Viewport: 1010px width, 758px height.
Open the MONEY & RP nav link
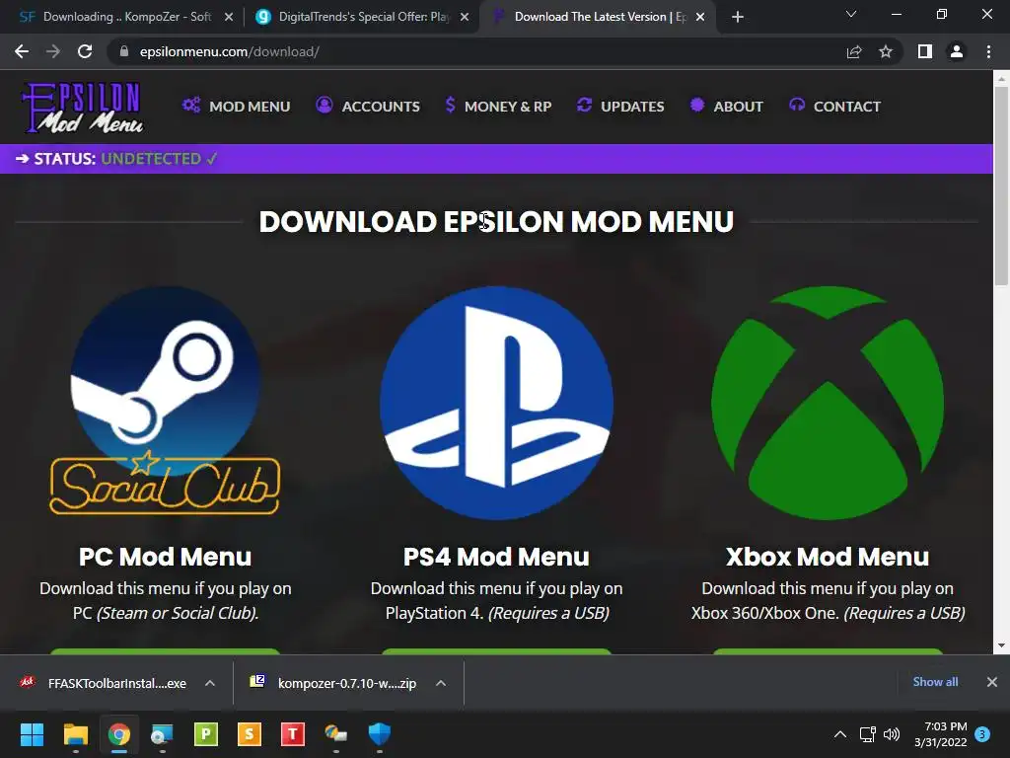point(508,107)
